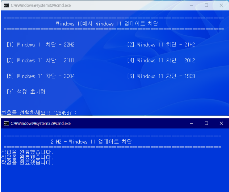The image size is (229, 192).
Task: Click the upper window title 'C:\Windows\system32\cmd.exe'
Action: click(41, 6)
